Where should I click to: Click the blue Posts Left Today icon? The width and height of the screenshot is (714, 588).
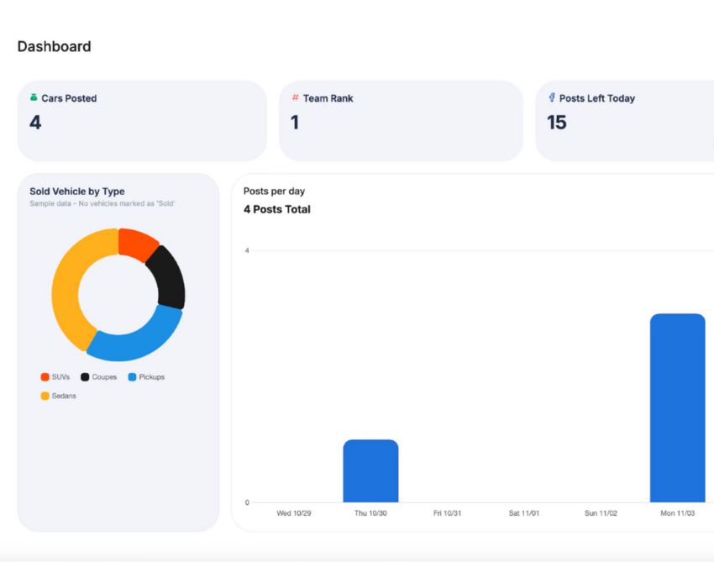[551, 97]
